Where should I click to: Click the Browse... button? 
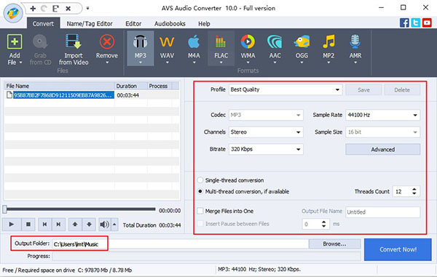tap(334, 244)
